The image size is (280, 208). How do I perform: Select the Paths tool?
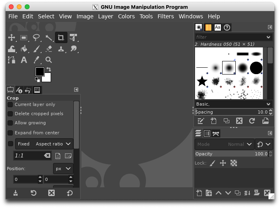[12, 60]
